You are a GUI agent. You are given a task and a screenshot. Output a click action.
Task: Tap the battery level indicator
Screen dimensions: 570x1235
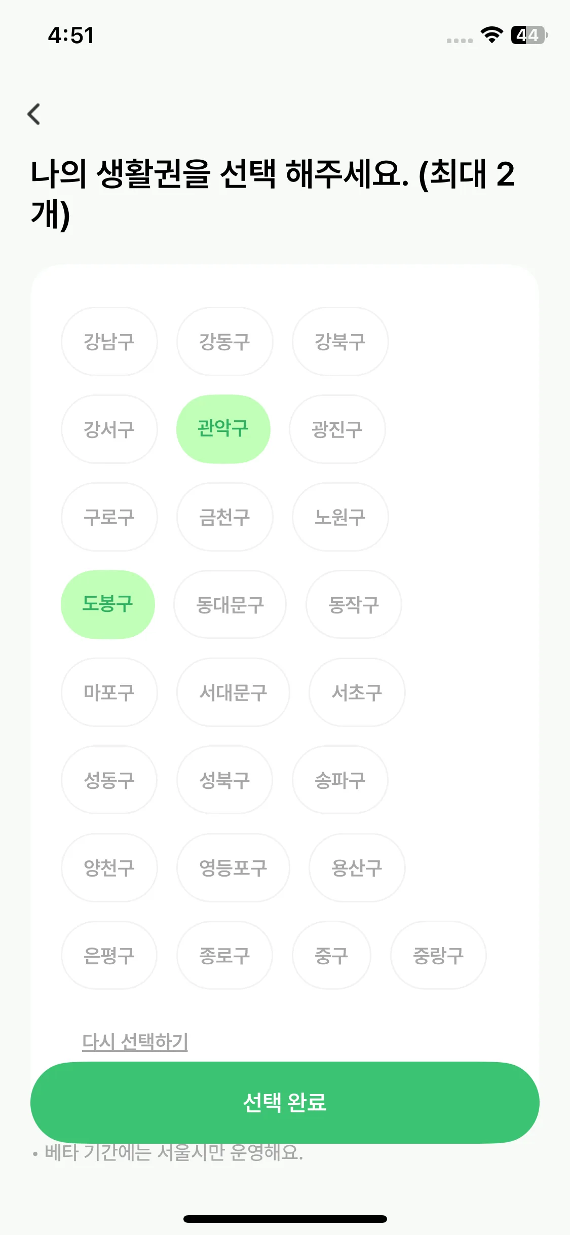coord(529,35)
